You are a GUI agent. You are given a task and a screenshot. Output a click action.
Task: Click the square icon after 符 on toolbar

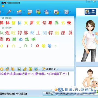coord(87,90)
